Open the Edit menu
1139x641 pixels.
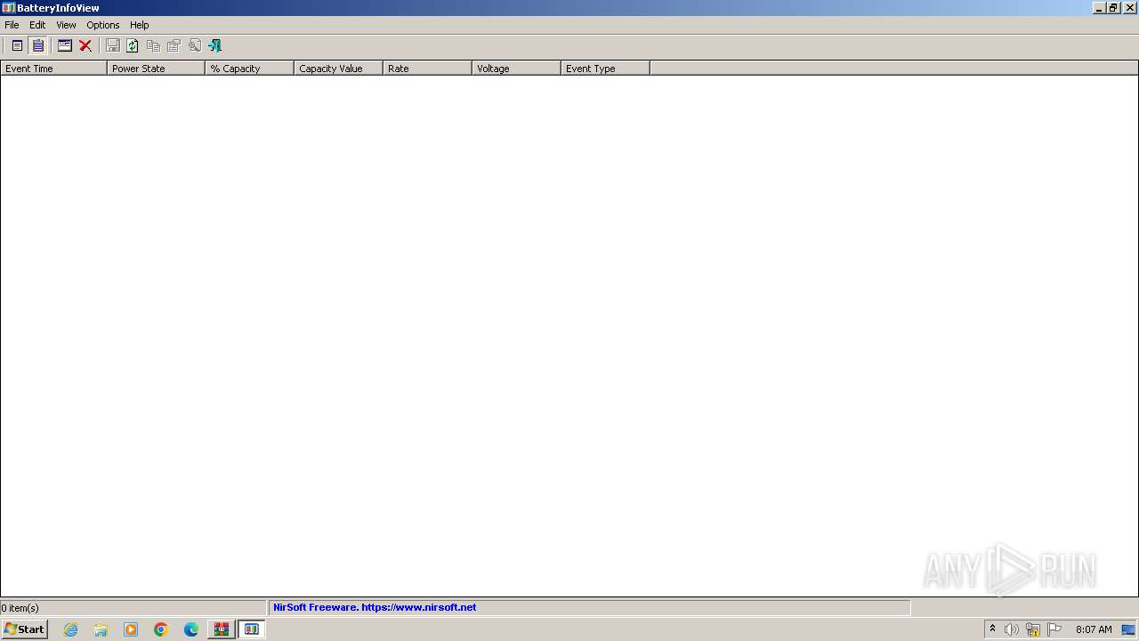click(37, 25)
